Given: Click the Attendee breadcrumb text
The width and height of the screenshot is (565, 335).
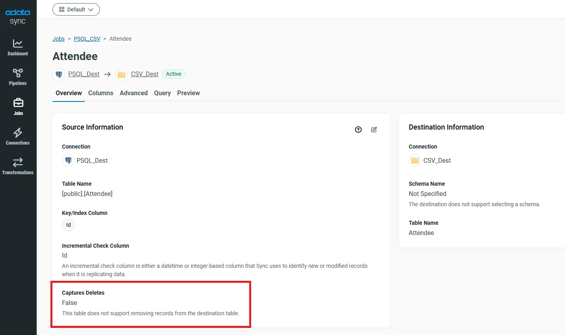Looking at the screenshot, I should [x=120, y=39].
